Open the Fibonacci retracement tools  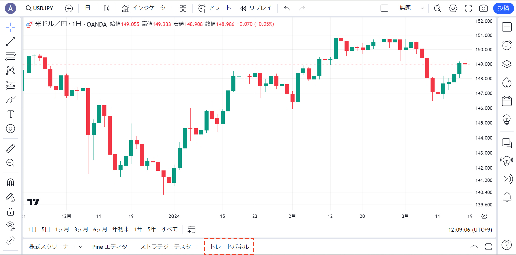click(x=10, y=56)
